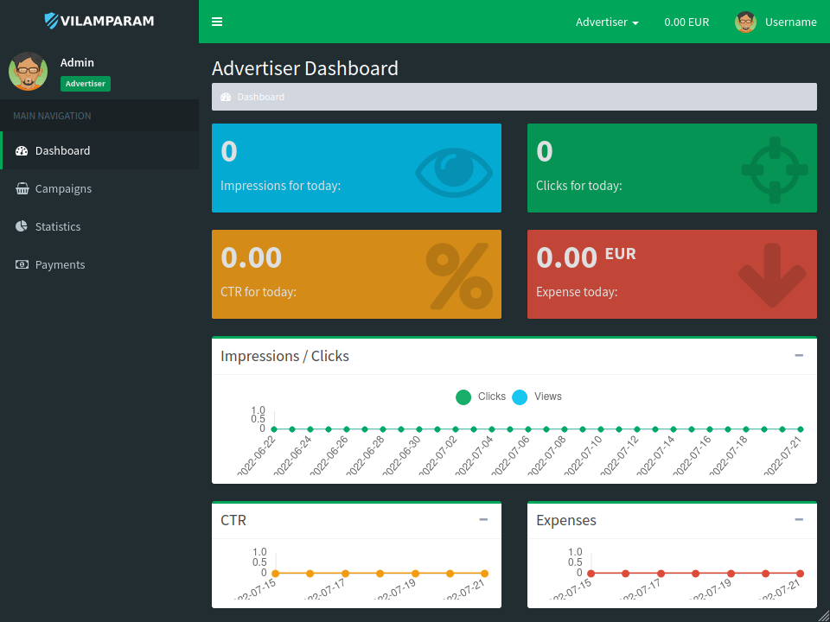Toggle the hamburger sidebar menu

click(216, 22)
